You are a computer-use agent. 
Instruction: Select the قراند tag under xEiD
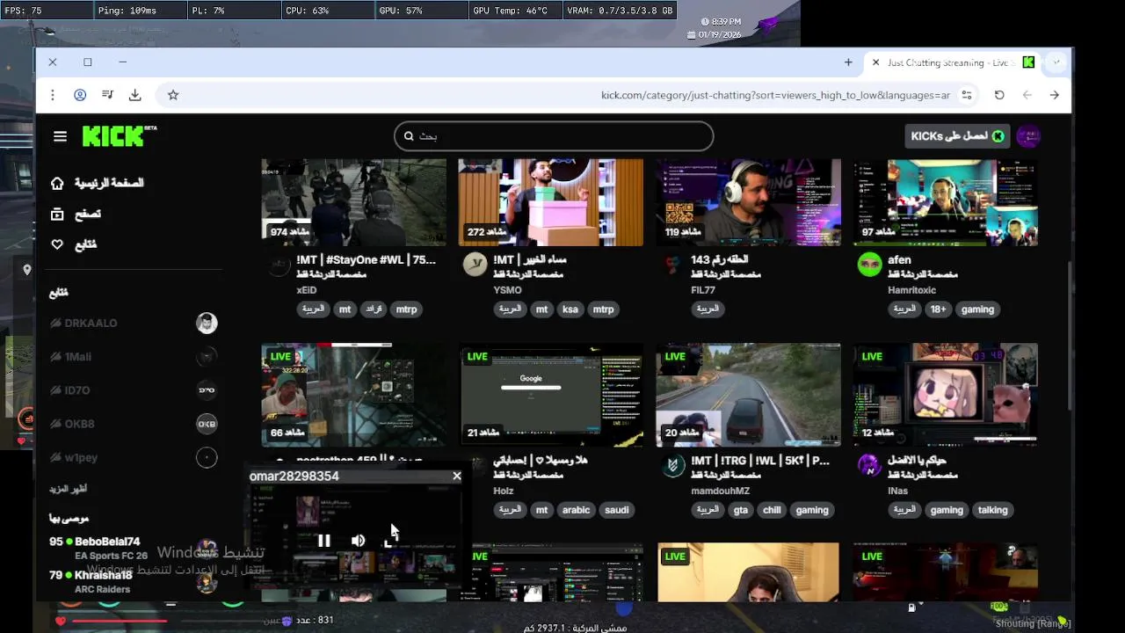(x=374, y=309)
